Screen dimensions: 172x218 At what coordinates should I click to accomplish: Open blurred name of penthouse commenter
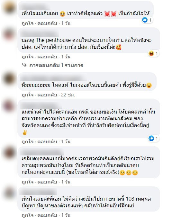40,34
